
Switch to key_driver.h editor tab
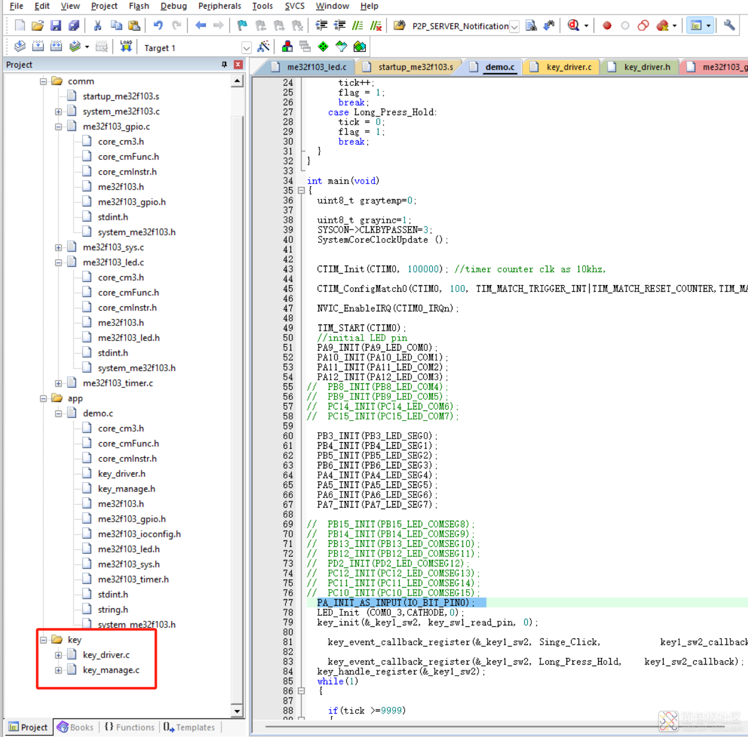640,67
